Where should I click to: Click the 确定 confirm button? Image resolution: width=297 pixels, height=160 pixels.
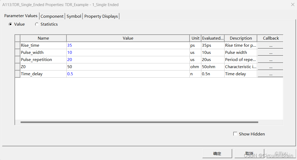click(217, 153)
